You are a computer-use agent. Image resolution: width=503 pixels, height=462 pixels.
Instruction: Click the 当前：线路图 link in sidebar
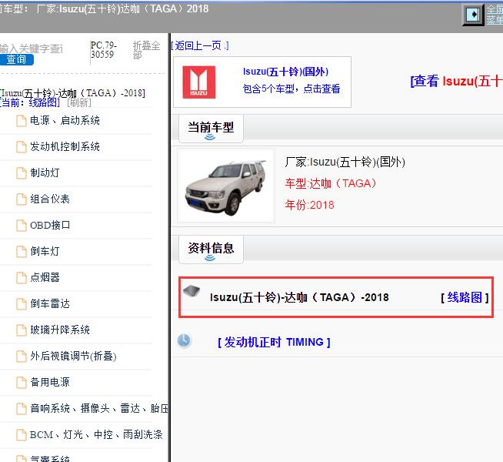tap(30, 102)
